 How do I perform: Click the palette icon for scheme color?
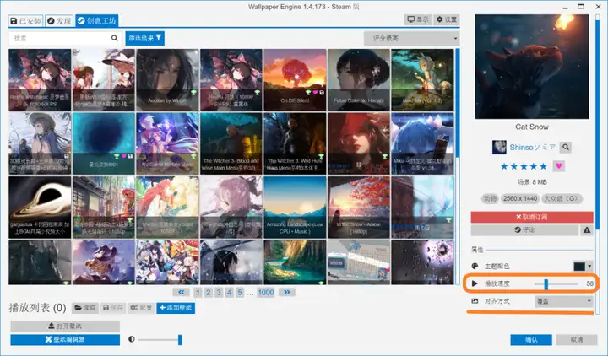(x=475, y=266)
